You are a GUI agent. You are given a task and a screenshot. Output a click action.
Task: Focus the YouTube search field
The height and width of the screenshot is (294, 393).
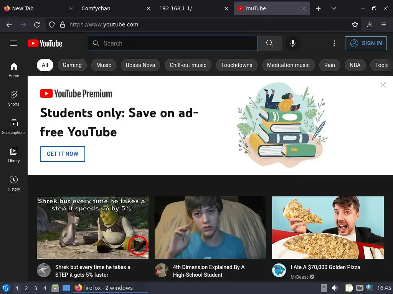coord(173,43)
